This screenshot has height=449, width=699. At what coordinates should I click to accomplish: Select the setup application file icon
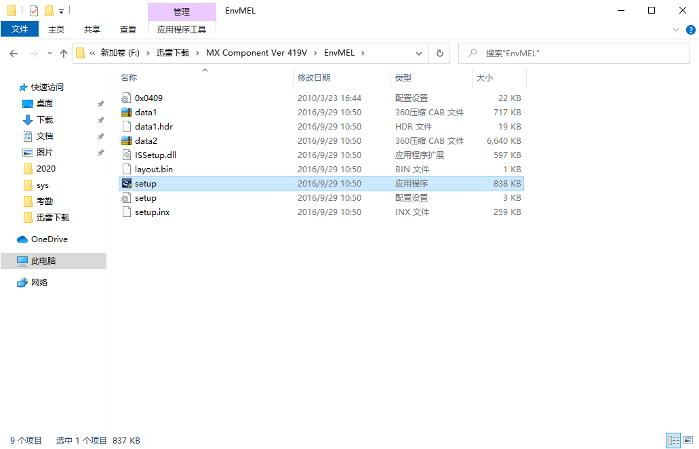(125, 184)
